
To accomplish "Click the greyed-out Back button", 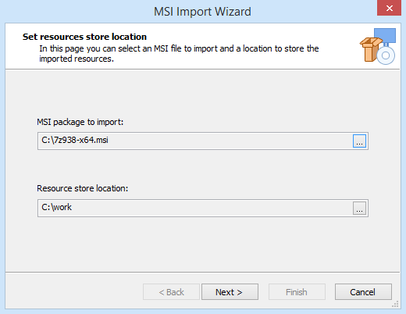I will pyautogui.click(x=171, y=292).
